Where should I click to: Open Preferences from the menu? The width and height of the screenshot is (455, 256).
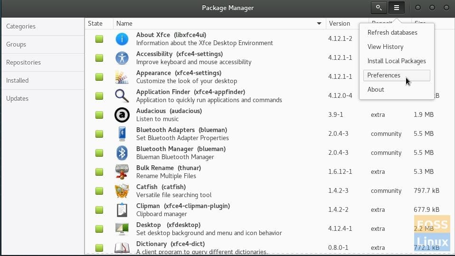[x=397, y=76]
